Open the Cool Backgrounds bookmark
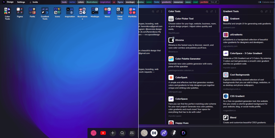This screenshot has height=138, width=275. click(x=247, y=81)
